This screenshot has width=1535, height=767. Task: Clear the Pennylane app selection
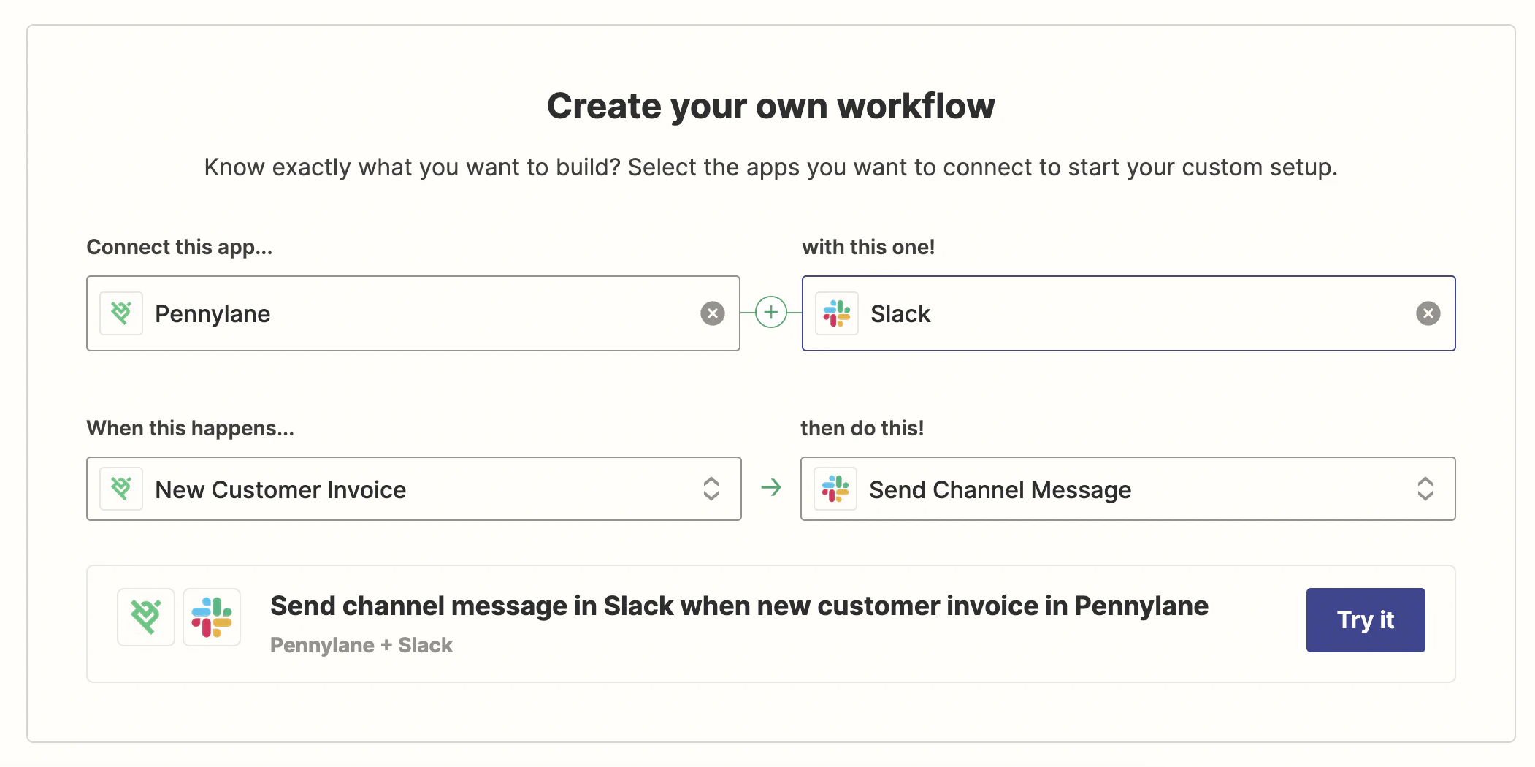point(712,313)
